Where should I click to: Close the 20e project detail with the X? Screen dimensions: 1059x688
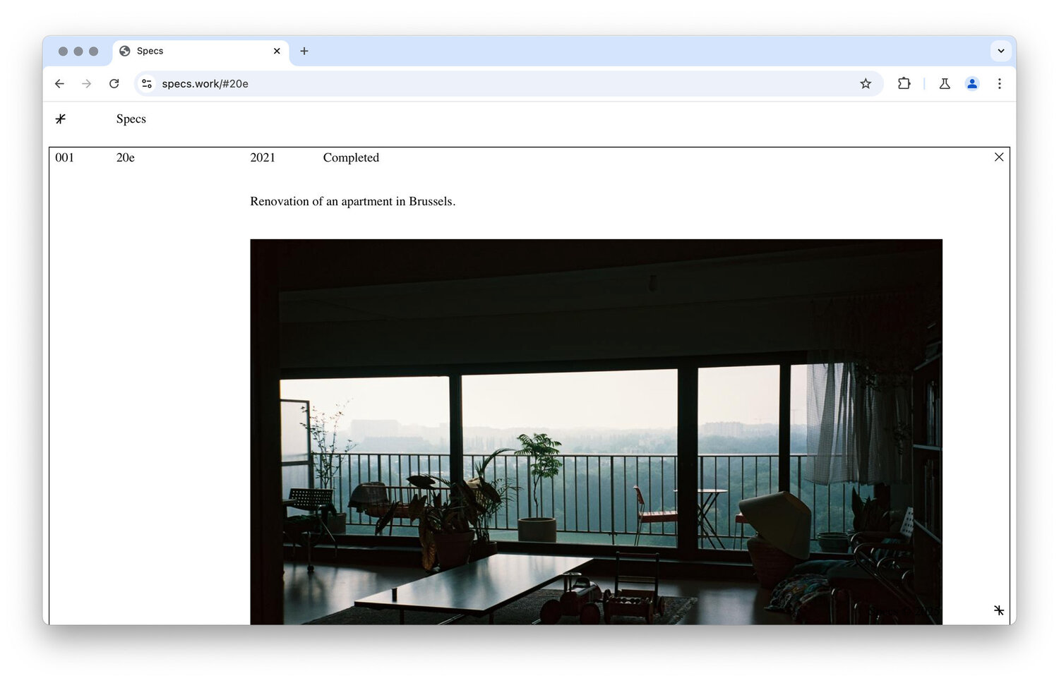(x=999, y=157)
